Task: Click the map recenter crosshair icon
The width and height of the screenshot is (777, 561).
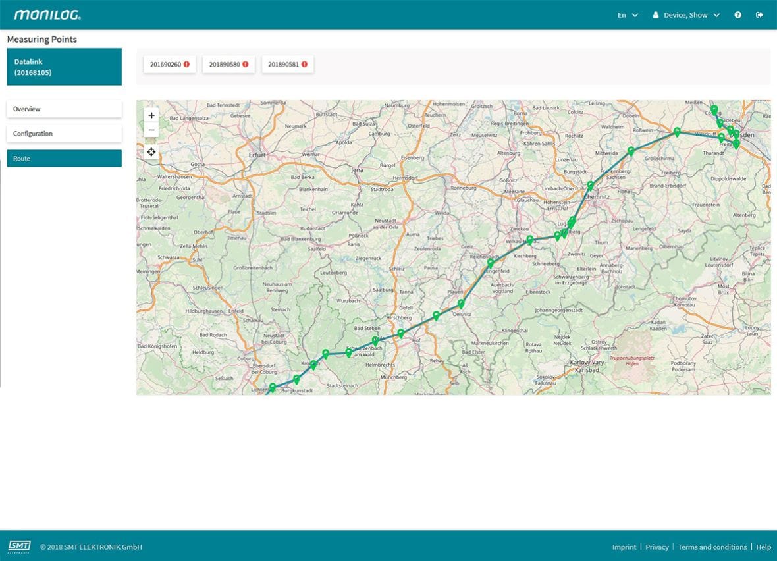Action: [151, 152]
